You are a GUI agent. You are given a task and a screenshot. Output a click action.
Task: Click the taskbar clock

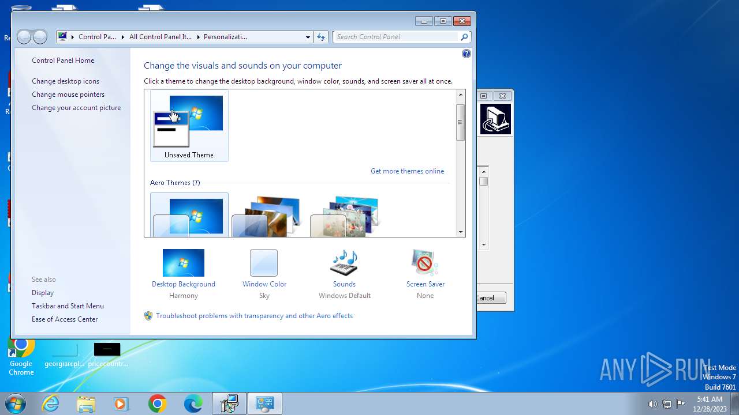click(710, 403)
